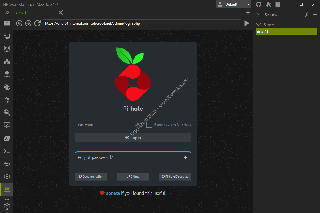Viewport: 320px width, 213px height.
Task: Open settings gear icon
Action: [7, 206]
